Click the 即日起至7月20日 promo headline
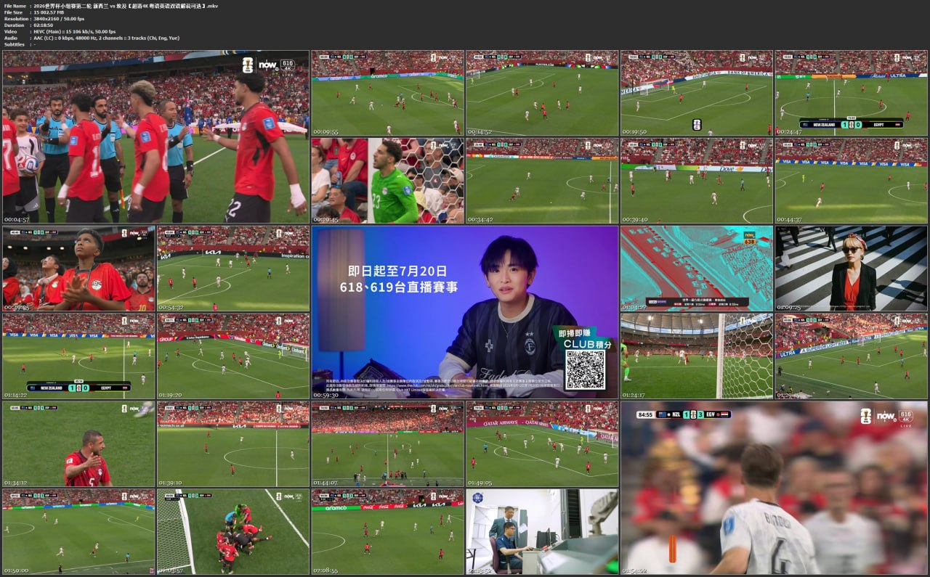The width and height of the screenshot is (930, 577). click(x=397, y=271)
